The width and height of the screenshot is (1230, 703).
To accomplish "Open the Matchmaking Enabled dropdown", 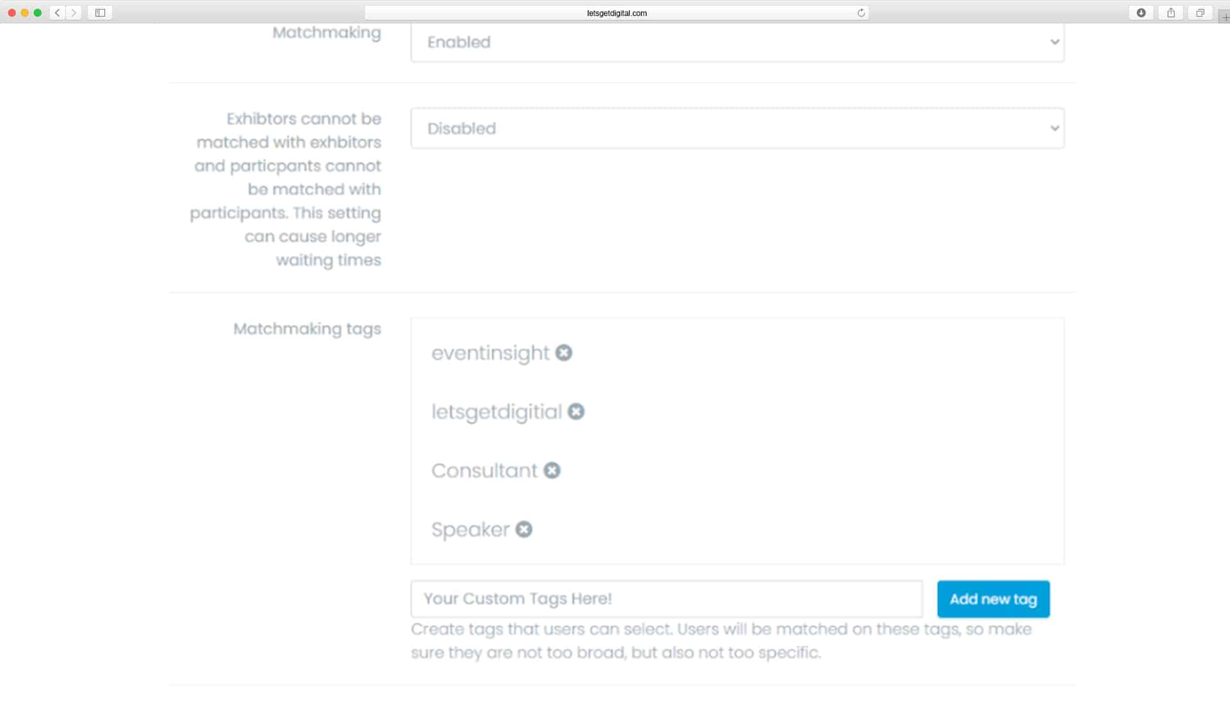I will point(737,42).
